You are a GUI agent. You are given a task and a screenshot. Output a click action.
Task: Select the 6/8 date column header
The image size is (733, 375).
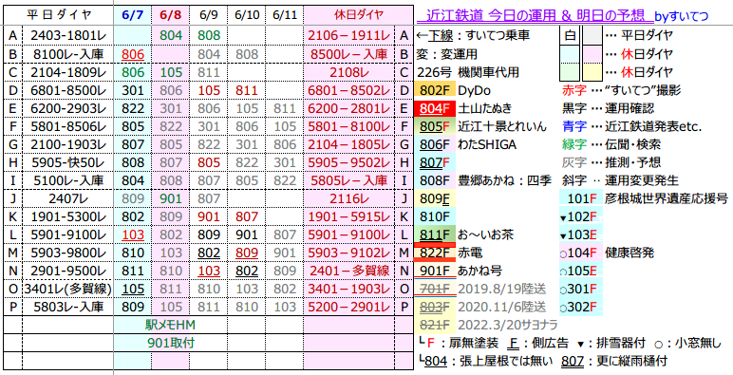[x=170, y=15]
